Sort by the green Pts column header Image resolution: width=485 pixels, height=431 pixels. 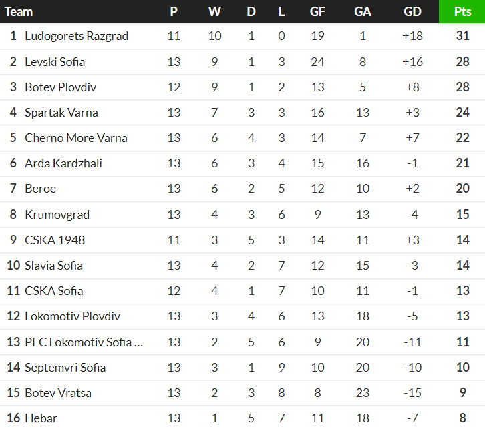click(x=462, y=11)
